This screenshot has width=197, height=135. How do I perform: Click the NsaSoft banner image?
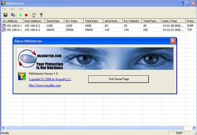click(x=95, y=59)
